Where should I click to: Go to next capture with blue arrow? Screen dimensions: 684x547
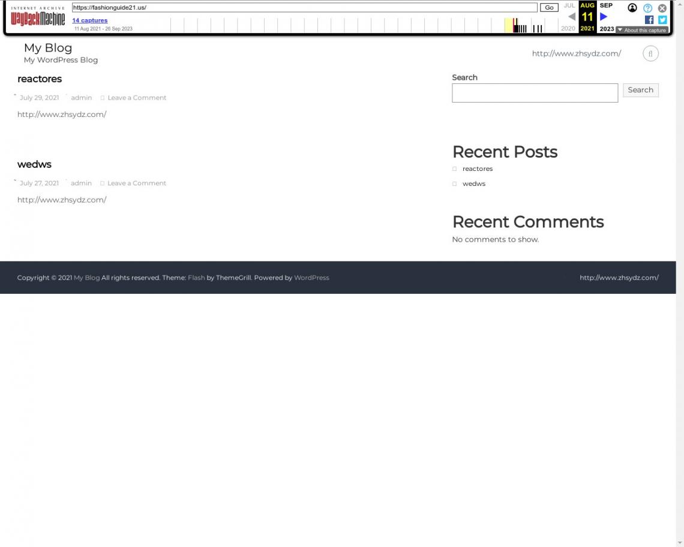(x=604, y=17)
